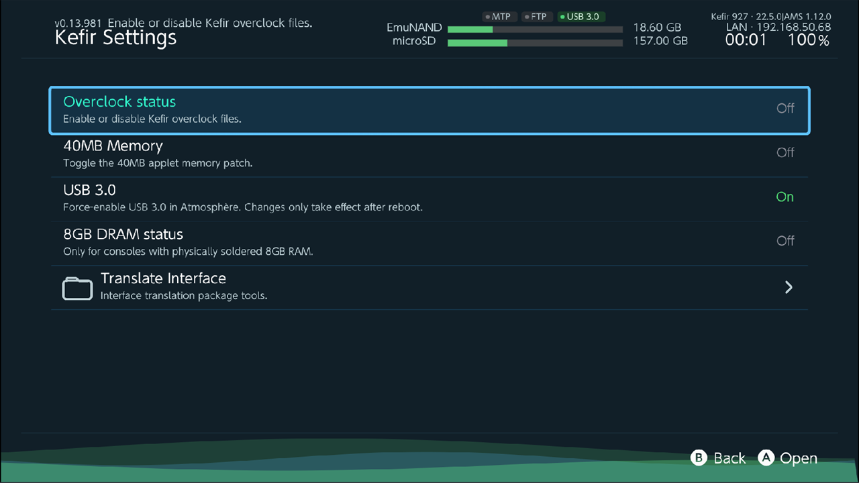Screen dimensions: 859x483
Task: Toggle Overclock status Off value
Action: pyautogui.click(x=785, y=108)
